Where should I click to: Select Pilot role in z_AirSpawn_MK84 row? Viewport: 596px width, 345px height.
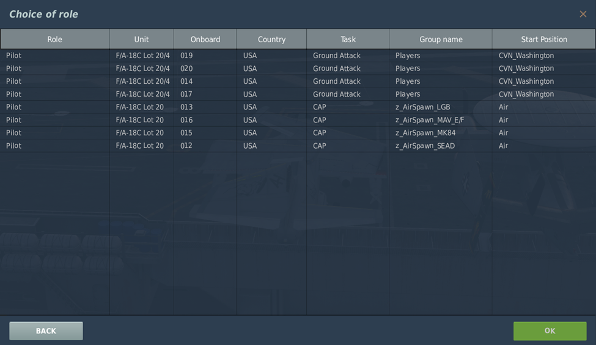tap(13, 133)
